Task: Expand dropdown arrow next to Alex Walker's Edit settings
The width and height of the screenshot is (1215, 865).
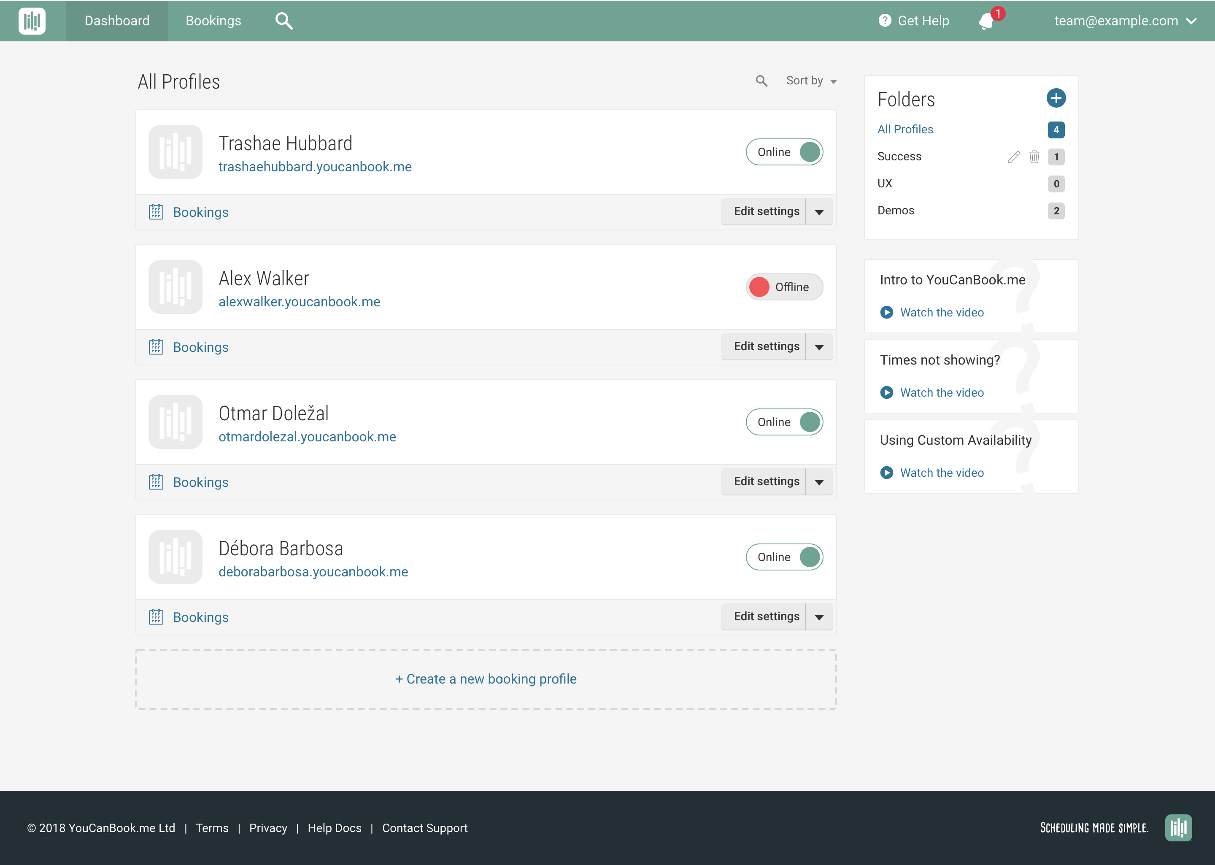Action: [x=819, y=347]
